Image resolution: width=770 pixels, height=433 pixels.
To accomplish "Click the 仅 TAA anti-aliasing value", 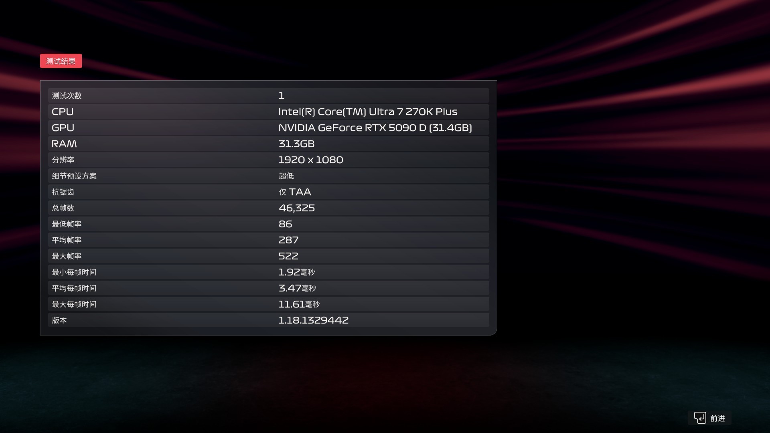I will pyautogui.click(x=295, y=192).
